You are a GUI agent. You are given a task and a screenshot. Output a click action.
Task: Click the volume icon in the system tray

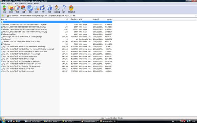(x=189, y=121)
